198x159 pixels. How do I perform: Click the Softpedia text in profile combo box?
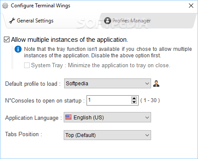tap(77, 84)
